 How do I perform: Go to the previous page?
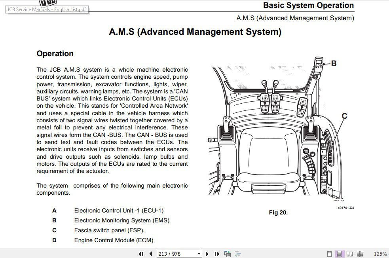coord(151,254)
